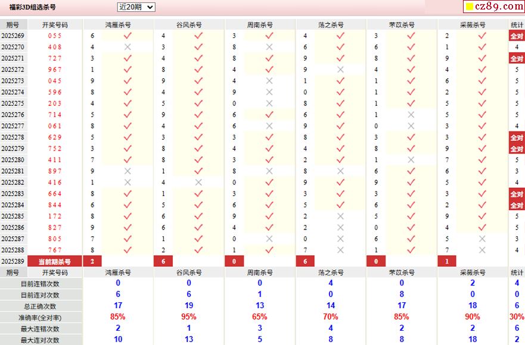Click gray X for 鸿雁杀号 in row 2025270
This screenshot has width=525, height=345.
(127, 47)
